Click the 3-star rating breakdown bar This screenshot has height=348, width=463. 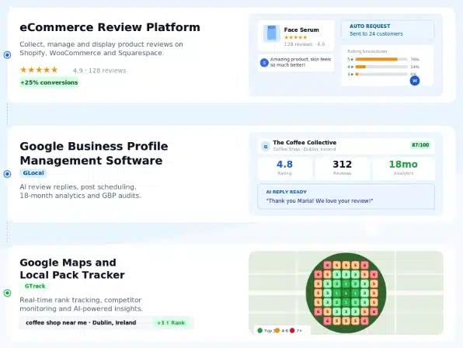click(x=381, y=75)
